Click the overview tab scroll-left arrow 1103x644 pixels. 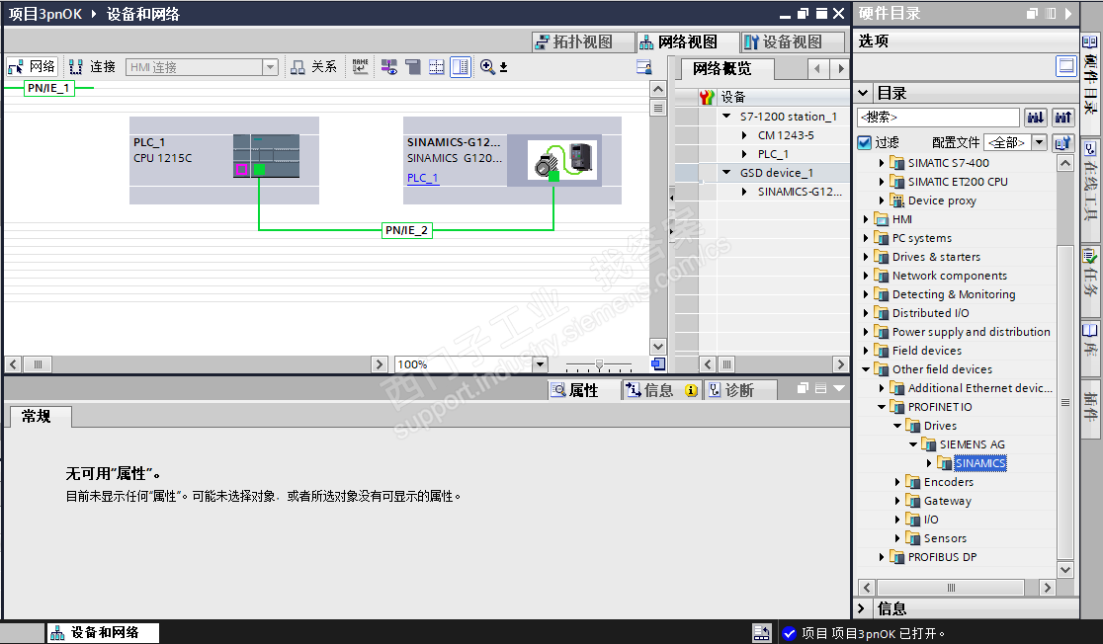pos(816,68)
